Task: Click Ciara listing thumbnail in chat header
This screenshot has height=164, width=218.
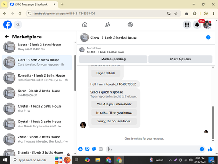Action: (x=84, y=38)
